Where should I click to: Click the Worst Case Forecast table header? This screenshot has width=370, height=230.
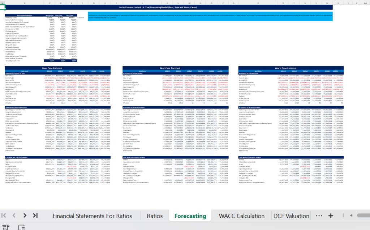[291, 68]
